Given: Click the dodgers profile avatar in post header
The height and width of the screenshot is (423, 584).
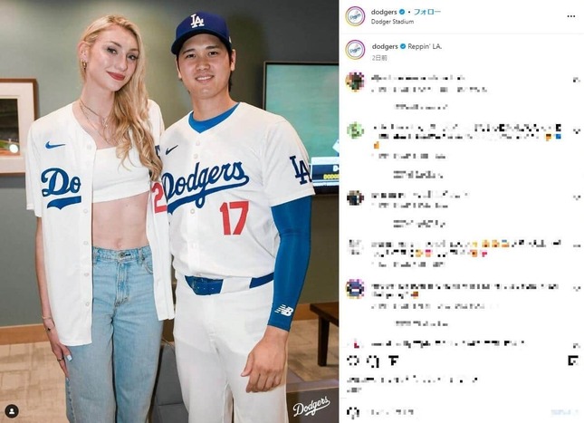Looking at the screenshot, I should (355, 16).
